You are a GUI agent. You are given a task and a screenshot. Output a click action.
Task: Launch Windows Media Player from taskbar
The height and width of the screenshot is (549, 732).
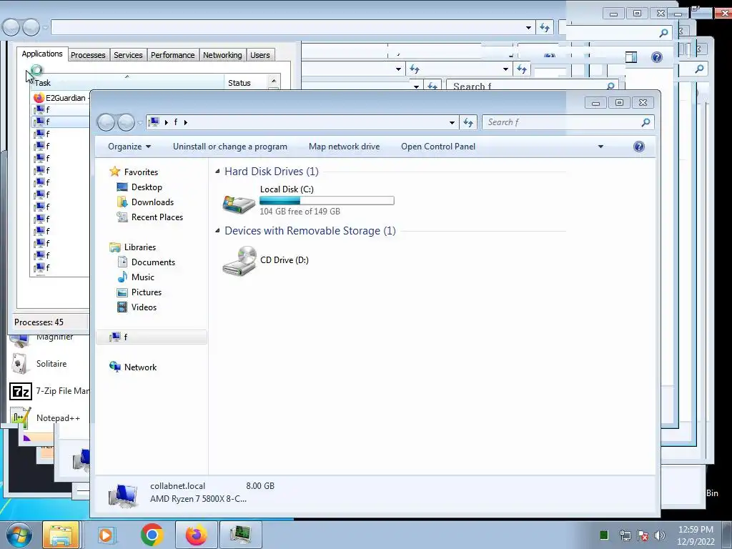coord(106,535)
